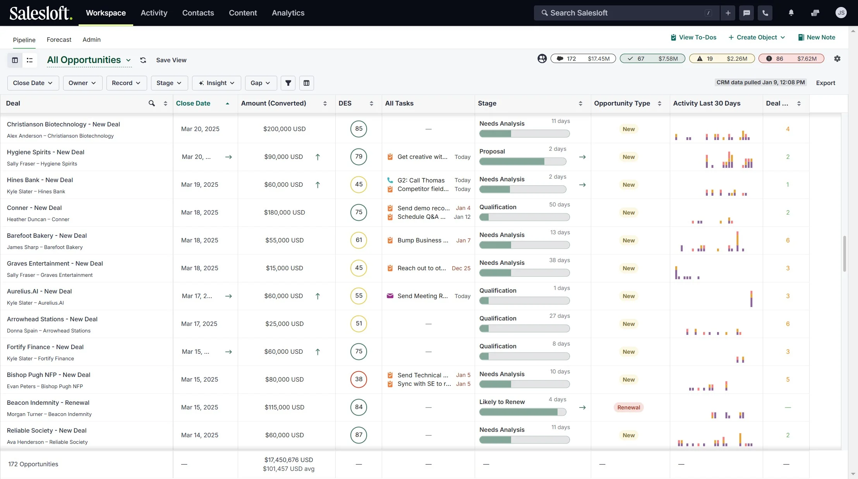Click the Salesloft logo
Screen dimensions: 858x479
41,13
